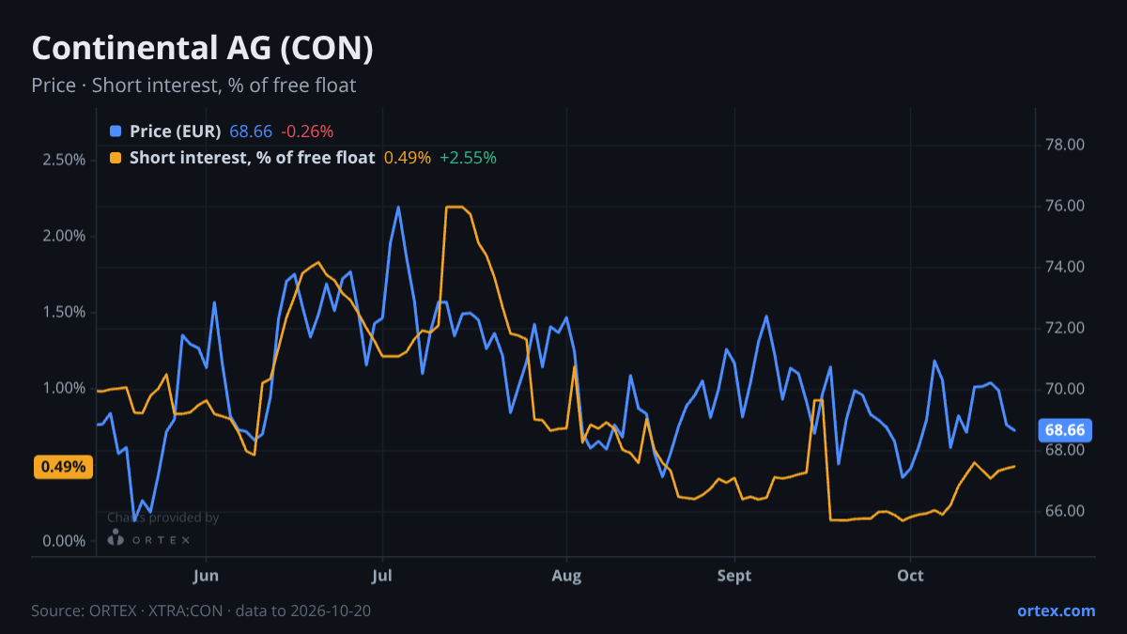Viewport: 1127px width, 634px height.
Task: Click the 72.00 right axis label
Action: click(x=1064, y=328)
